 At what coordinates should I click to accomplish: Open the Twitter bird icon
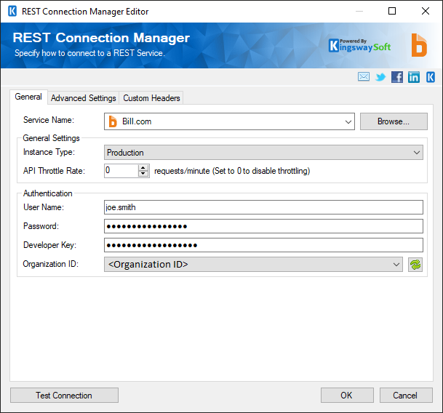(x=380, y=77)
